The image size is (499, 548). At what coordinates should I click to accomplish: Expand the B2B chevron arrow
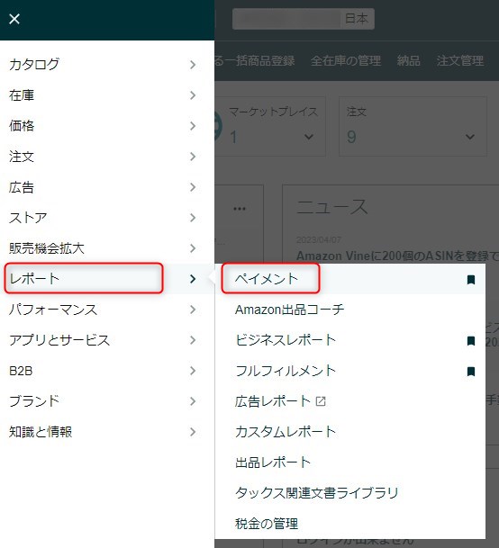193,371
